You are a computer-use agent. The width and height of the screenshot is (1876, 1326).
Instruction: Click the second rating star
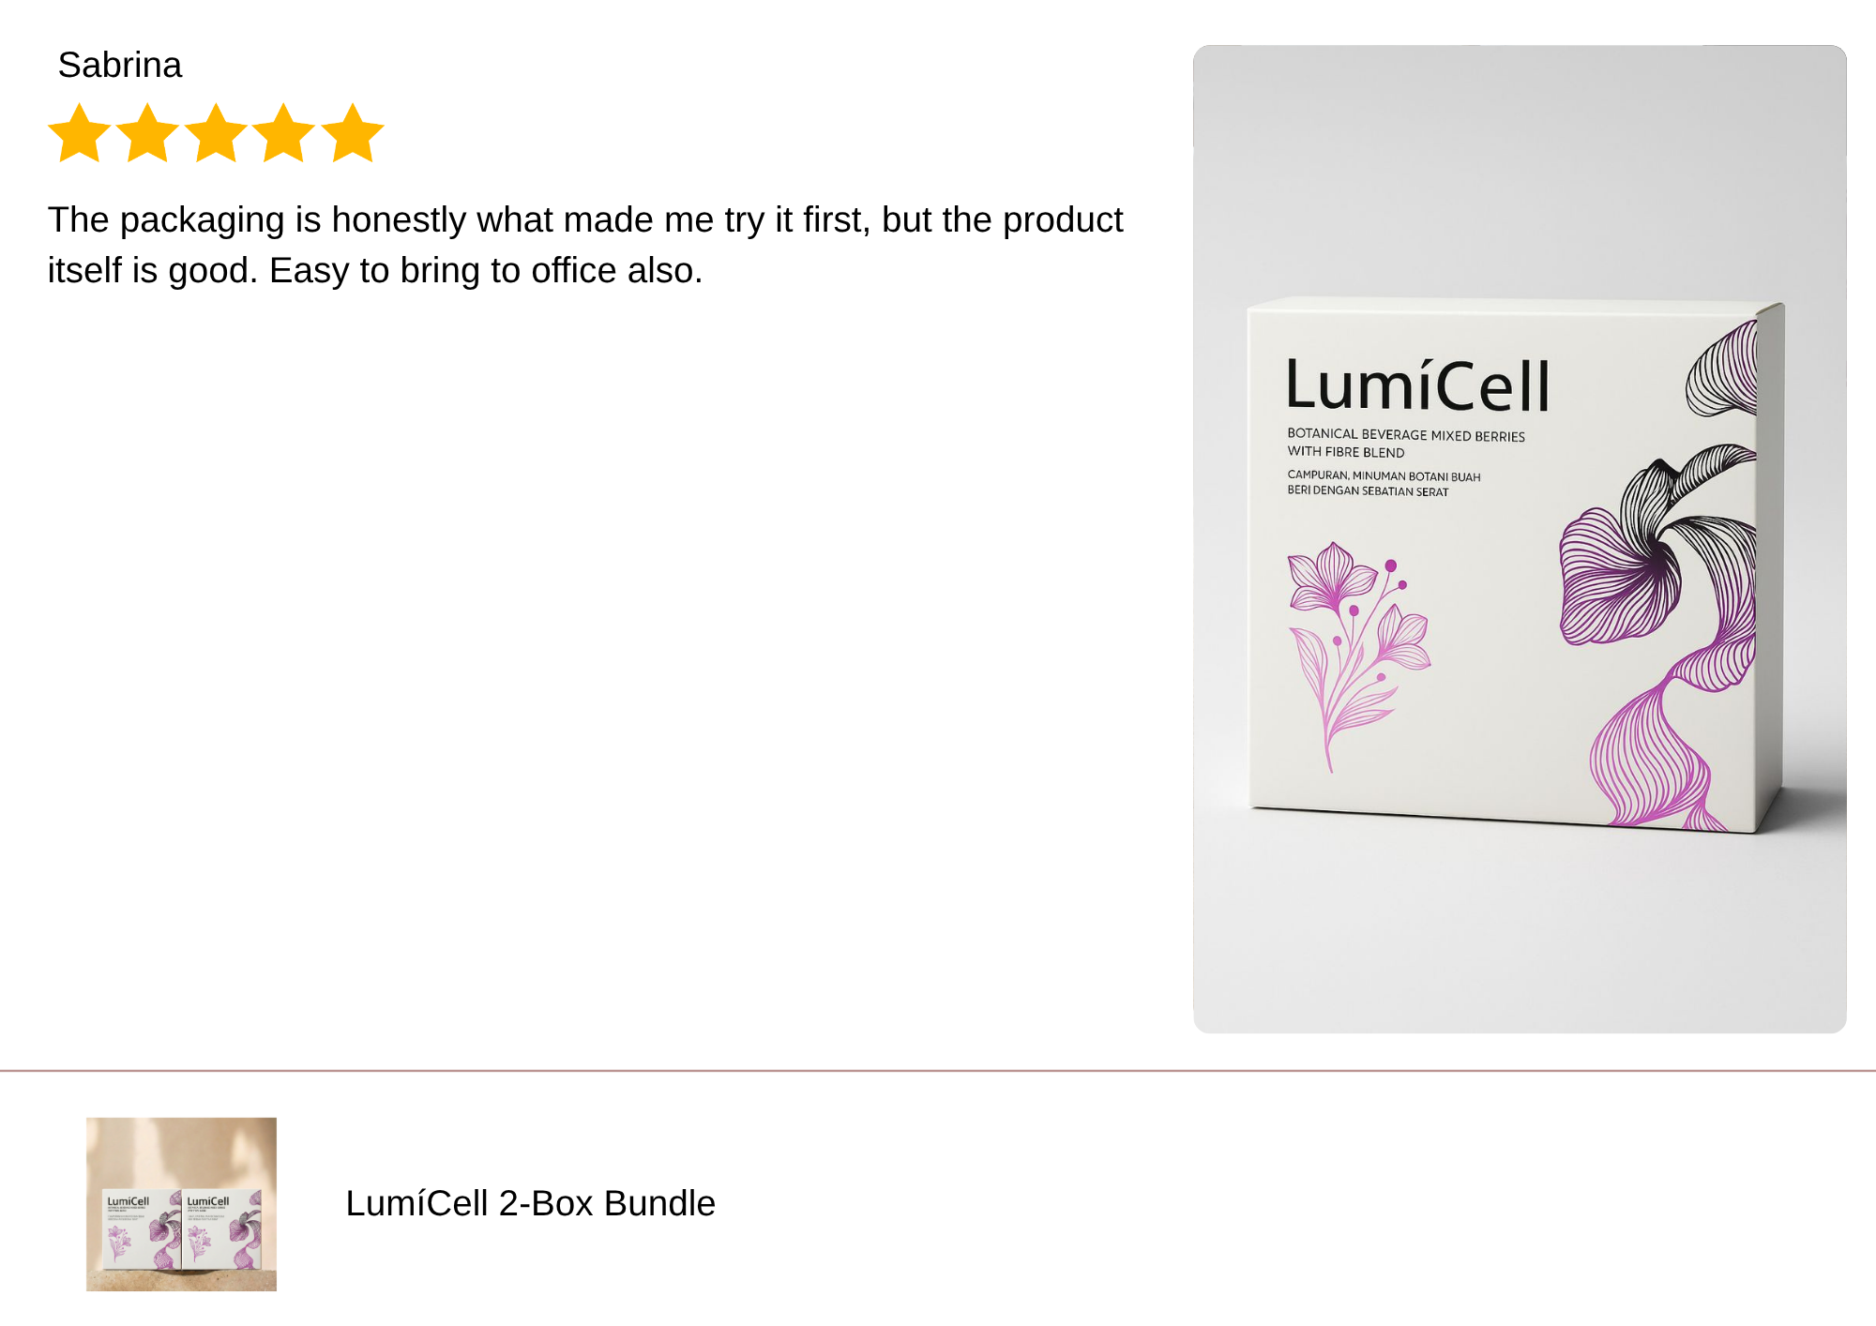[147, 133]
